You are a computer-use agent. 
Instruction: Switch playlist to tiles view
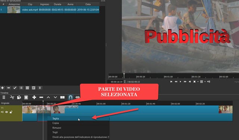click(34, 88)
